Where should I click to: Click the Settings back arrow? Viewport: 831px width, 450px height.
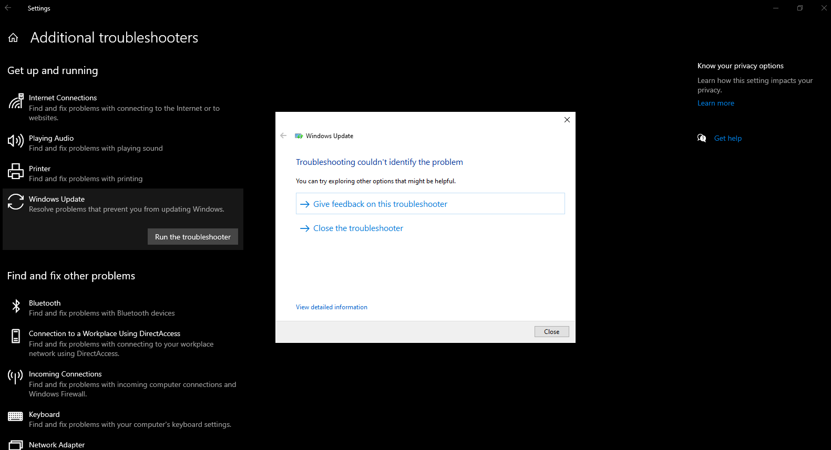[x=8, y=8]
